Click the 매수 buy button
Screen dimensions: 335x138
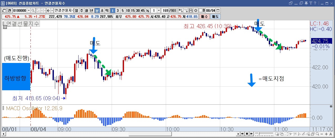click(204, 16)
